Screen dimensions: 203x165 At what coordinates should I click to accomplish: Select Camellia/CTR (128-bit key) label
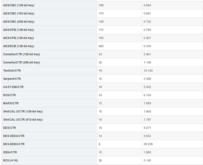click(21, 54)
